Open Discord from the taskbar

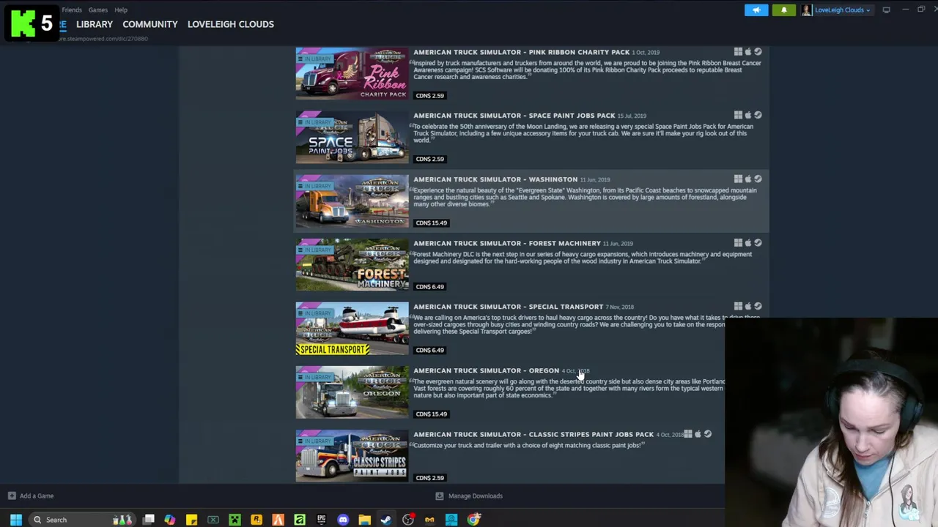point(343,520)
